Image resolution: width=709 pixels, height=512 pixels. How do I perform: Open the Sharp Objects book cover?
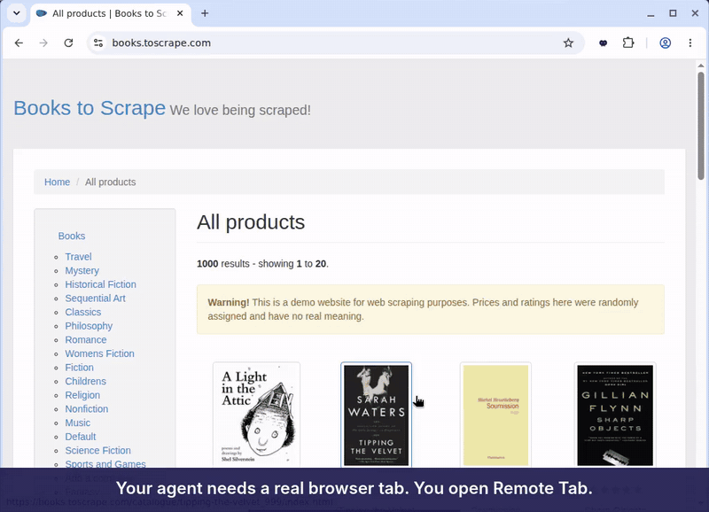615,415
